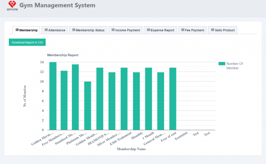Open the Membership Status tab
The height and width of the screenshot is (164, 266).
(88, 30)
